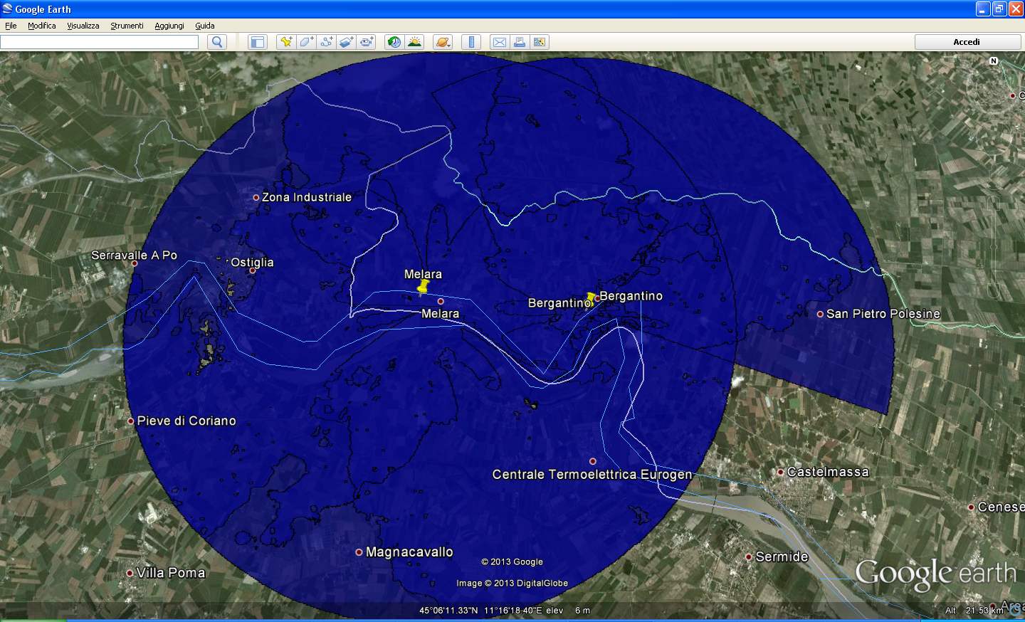This screenshot has height=622, width=1025.
Task: Toggle the sidebar panel visibility
Action: click(x=257, y=42)
